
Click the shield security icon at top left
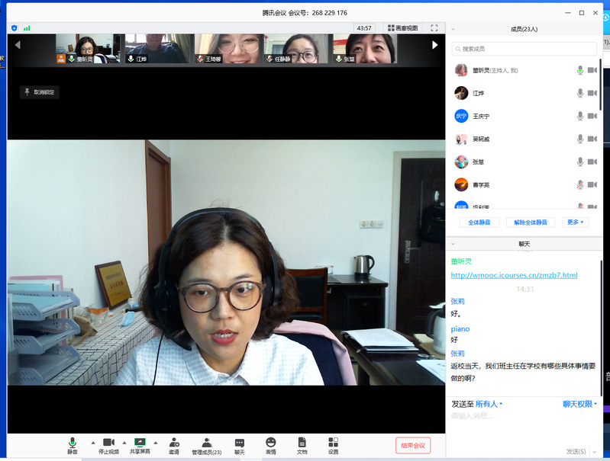(14, 28)
